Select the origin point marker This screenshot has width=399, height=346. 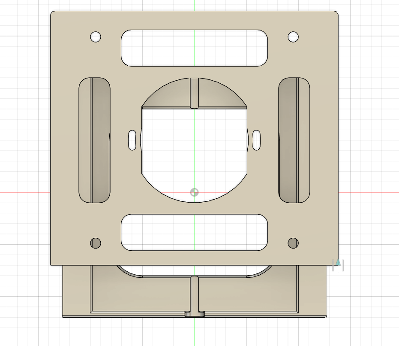[x=195, y=192]
